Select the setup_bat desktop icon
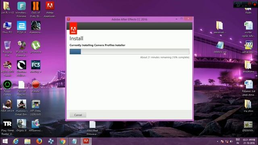This screenshot has height=145, width=258. click(x=248, y=47)
